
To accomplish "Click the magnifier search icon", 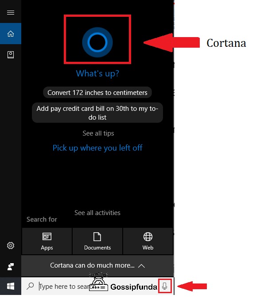I will tap(30, 286).
